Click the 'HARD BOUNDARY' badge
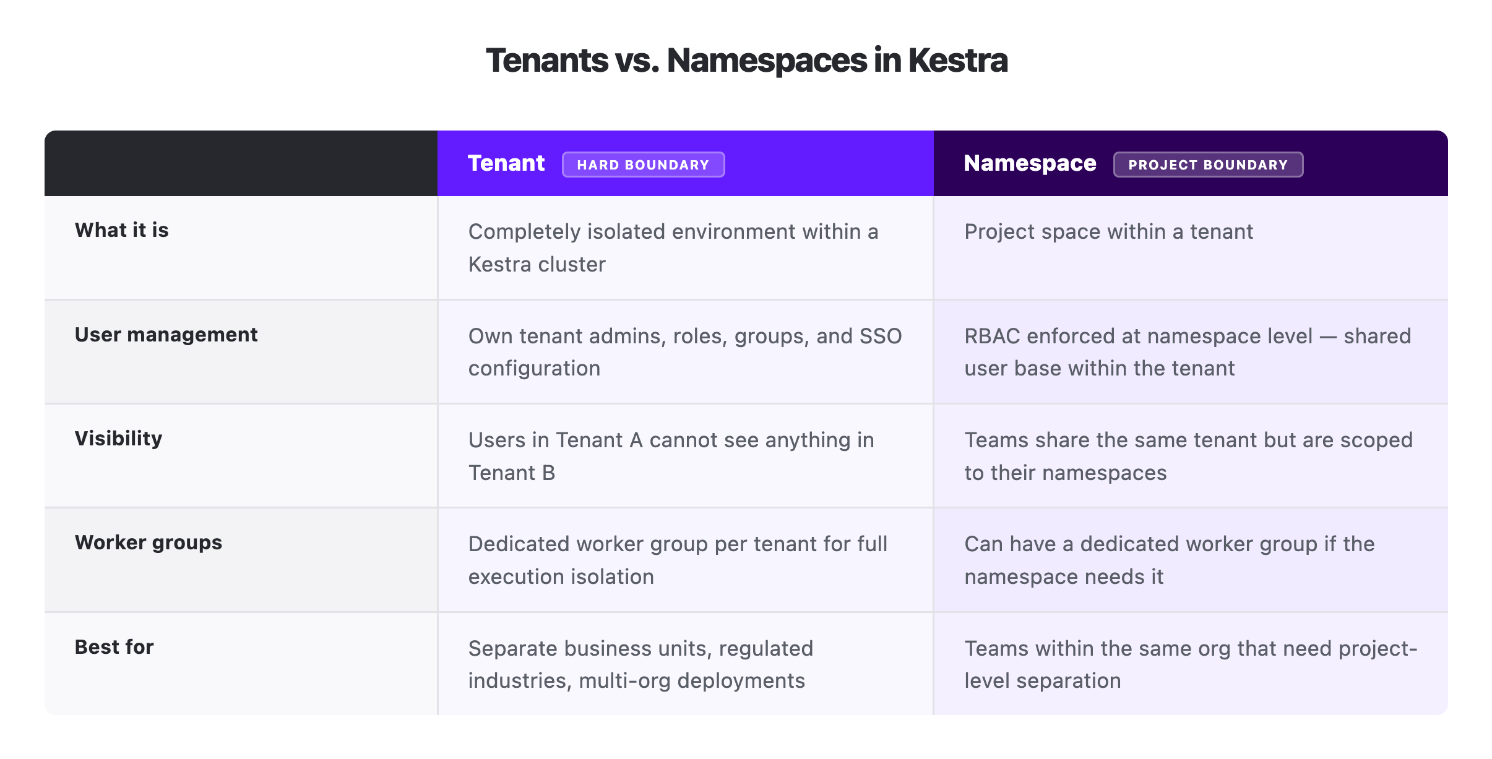This screenshot has width=1492, height=759. [x=643, y=165]
